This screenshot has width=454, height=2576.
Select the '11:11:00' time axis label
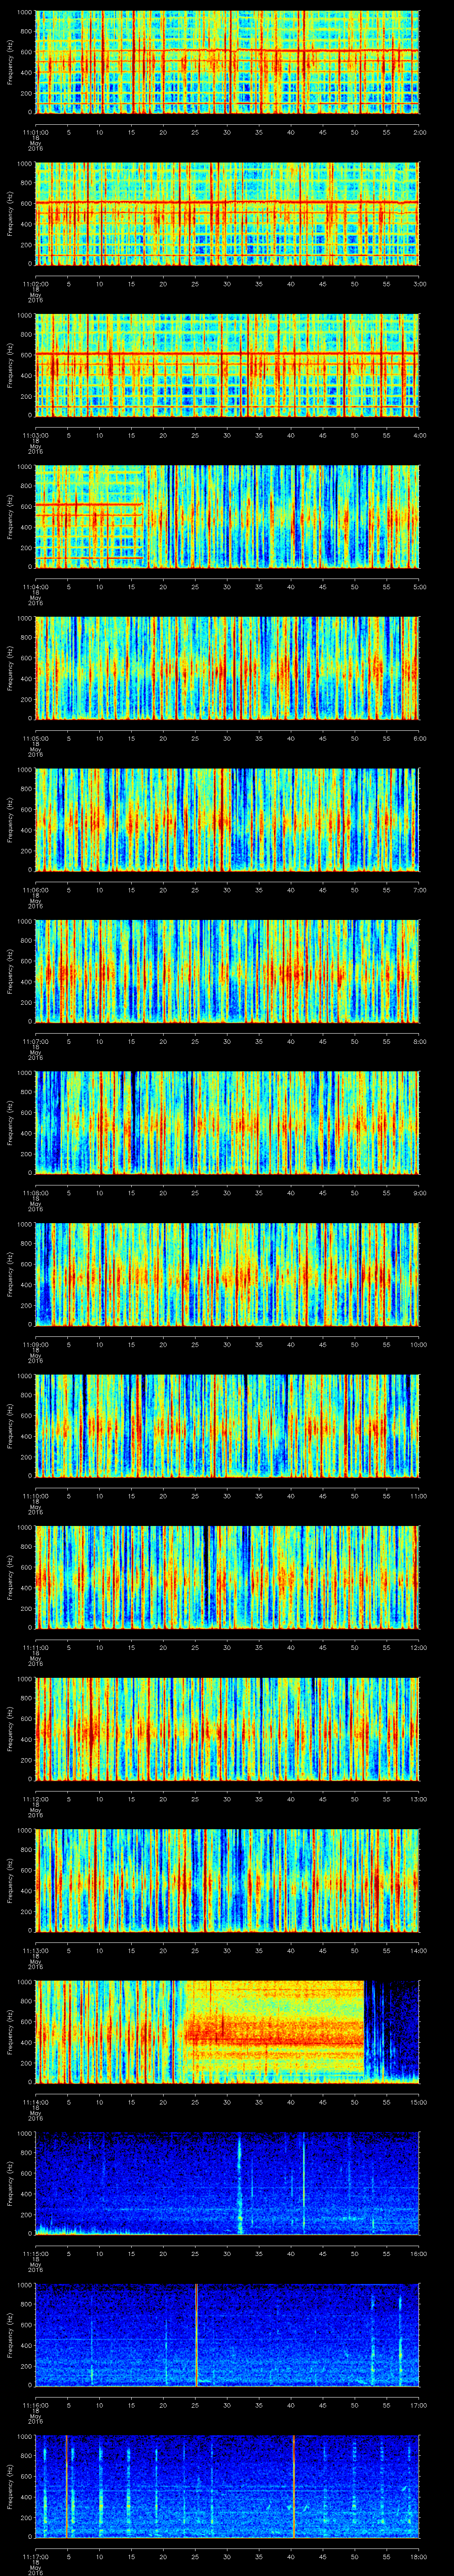36,1647
